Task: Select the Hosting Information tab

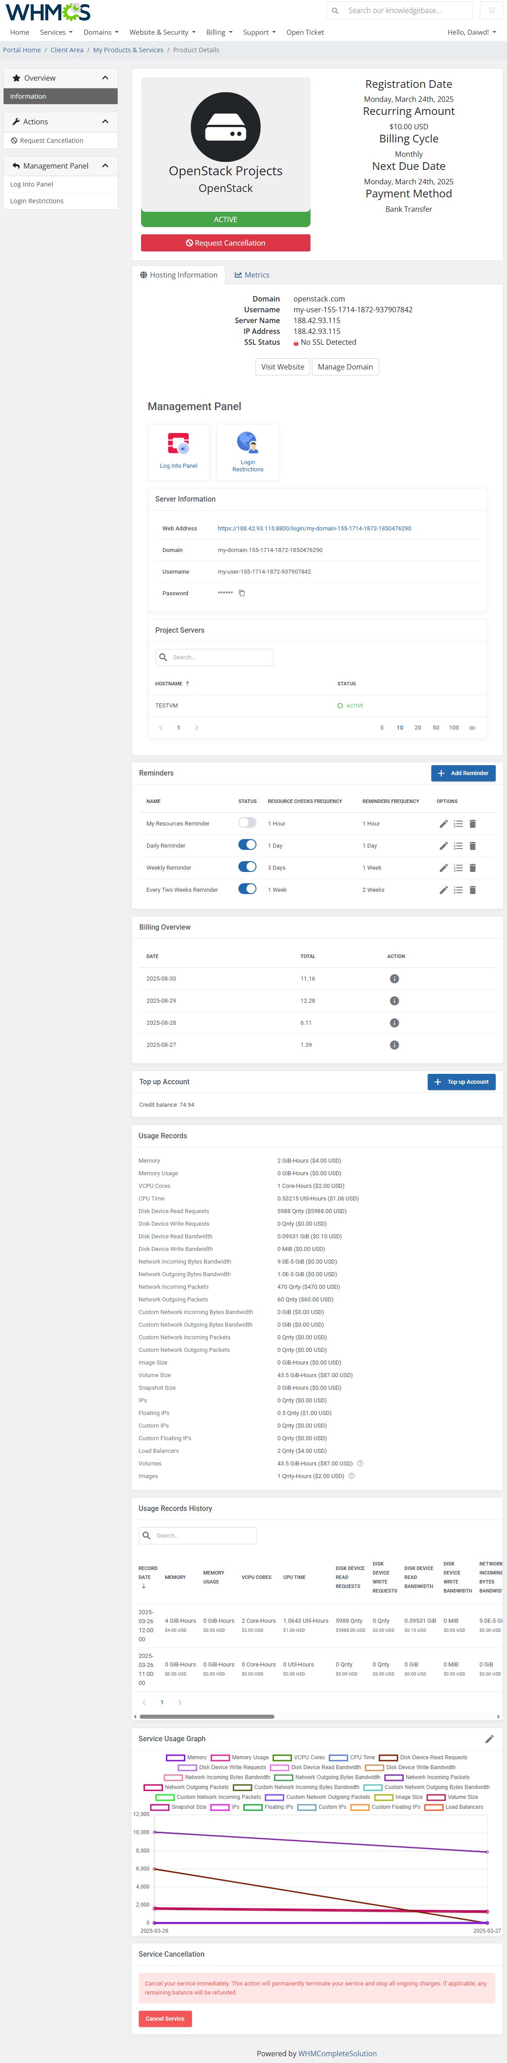Action: (x=178, y=275)
